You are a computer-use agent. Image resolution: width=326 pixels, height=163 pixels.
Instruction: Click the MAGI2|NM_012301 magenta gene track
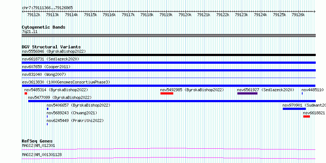tap(168, 149)
